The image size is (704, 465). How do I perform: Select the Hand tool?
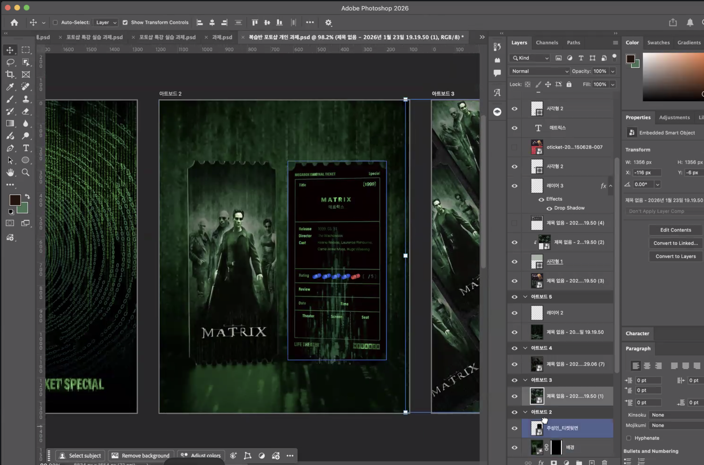pos(10,172)
